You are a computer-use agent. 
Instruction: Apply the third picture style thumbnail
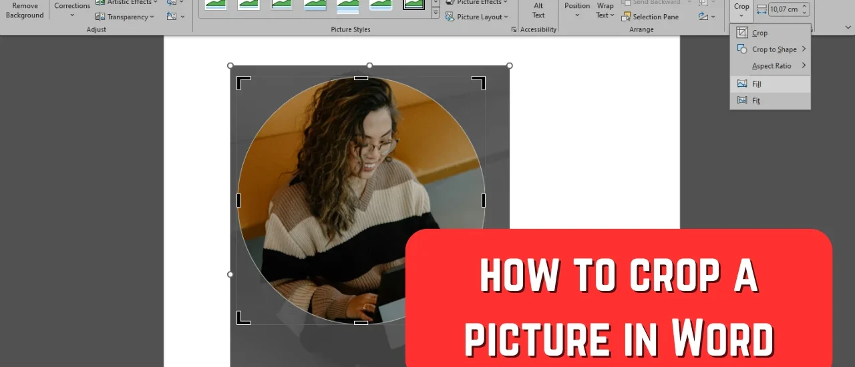(x=282, y=4)
